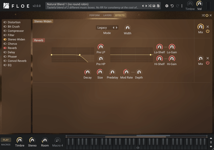This screenshot has height=150, width=214.
Task: Enable the Phaser effect switch
Action: click(5, 57)
